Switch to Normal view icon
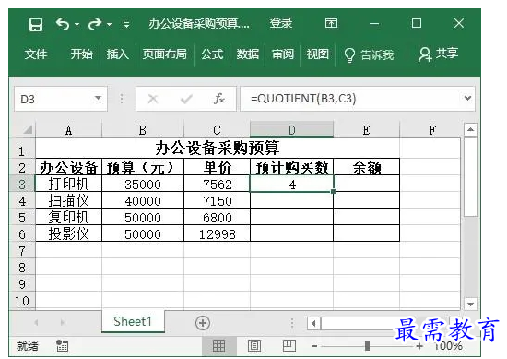Screen dimensions: 507x359 [218, 345]
